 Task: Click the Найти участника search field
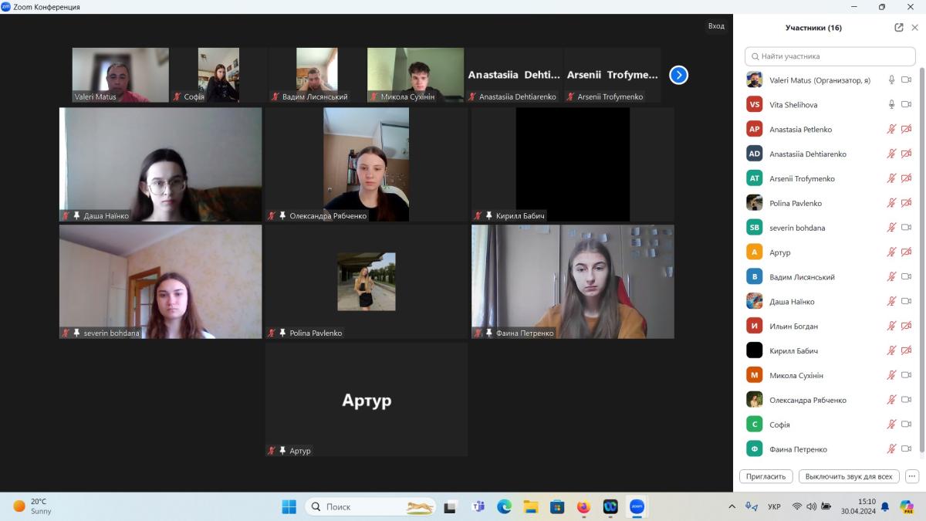click(830, 56)
